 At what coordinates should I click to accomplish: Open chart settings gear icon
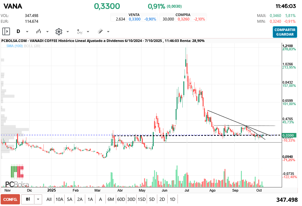(x=59, y=31)
